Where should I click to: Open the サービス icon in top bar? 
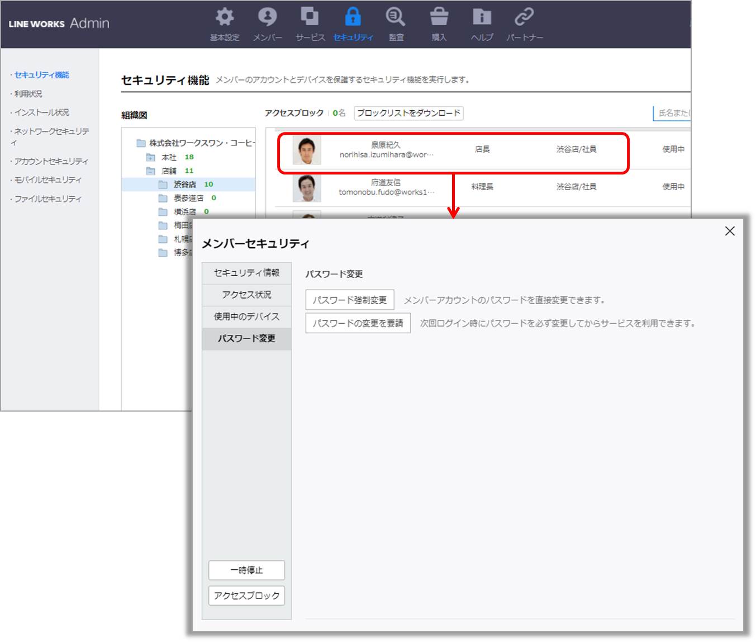[310, 18]
